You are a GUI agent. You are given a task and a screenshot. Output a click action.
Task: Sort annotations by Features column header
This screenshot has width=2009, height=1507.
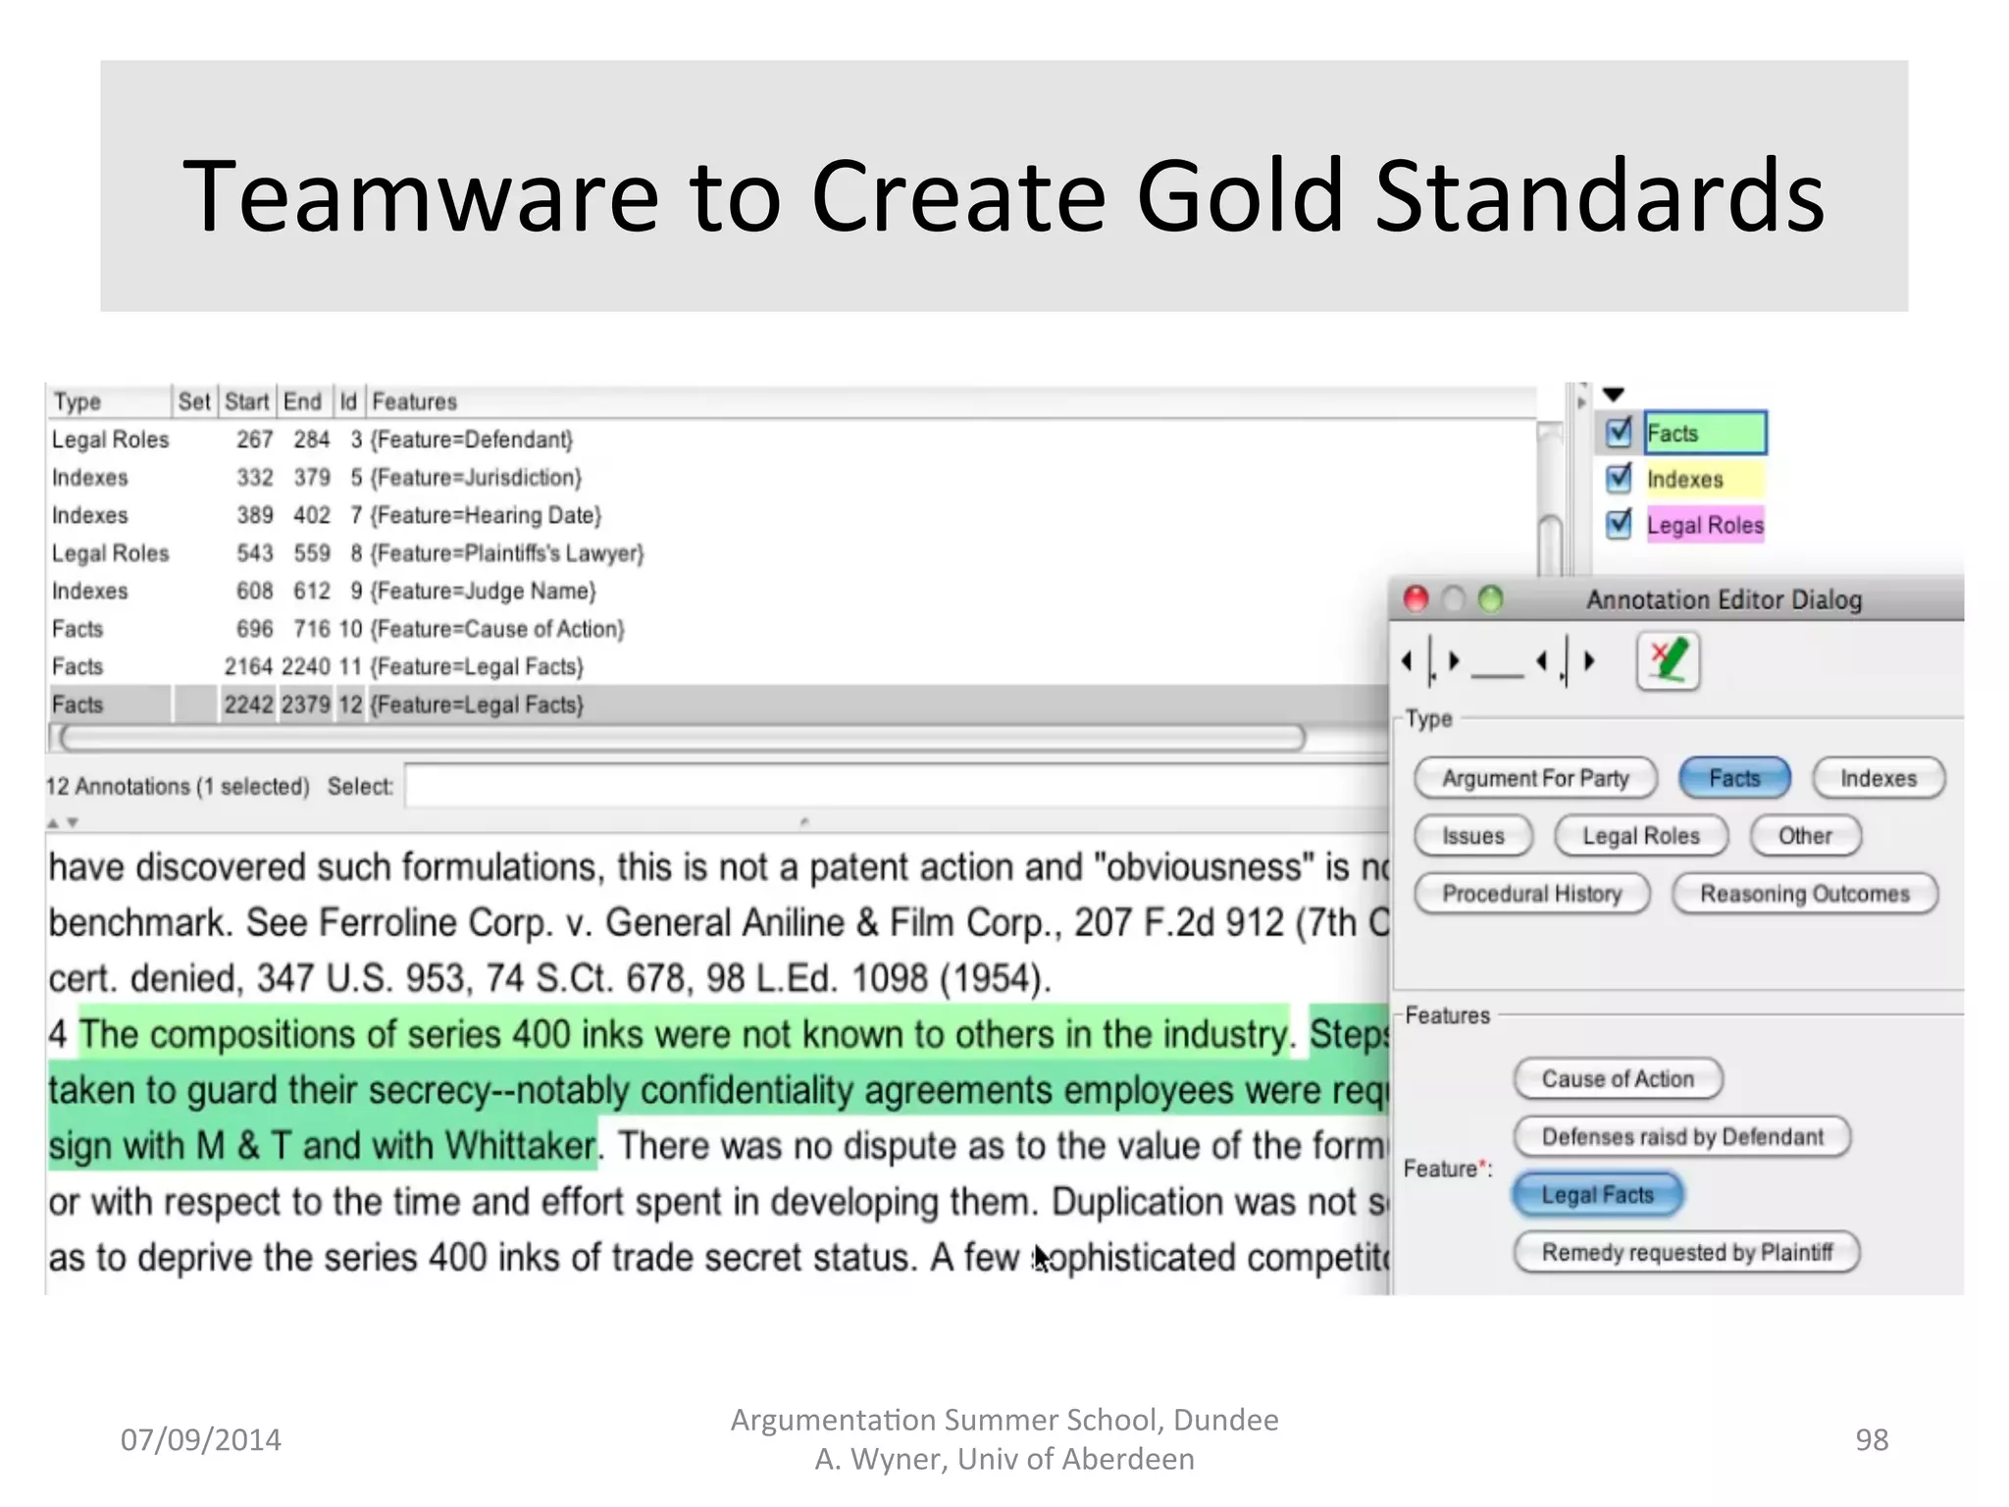(x=950, y=401)
